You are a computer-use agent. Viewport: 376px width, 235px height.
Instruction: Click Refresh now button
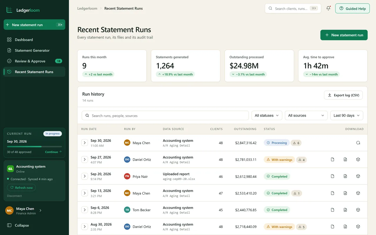point(21,187)
